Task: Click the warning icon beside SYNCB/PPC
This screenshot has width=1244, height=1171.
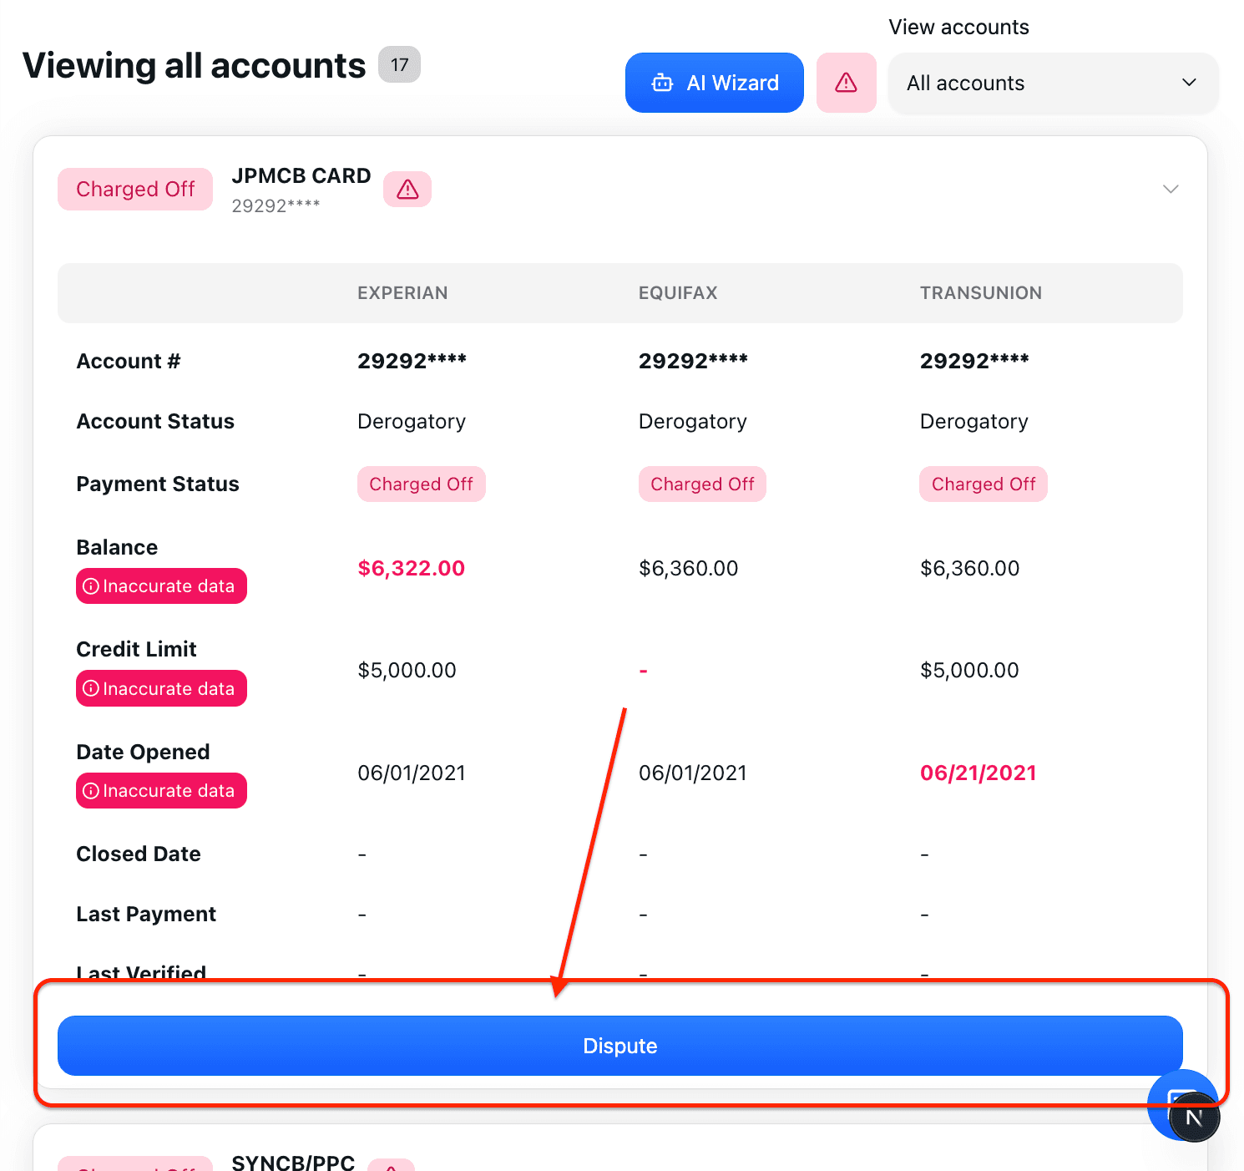Action: point(391,1165)
